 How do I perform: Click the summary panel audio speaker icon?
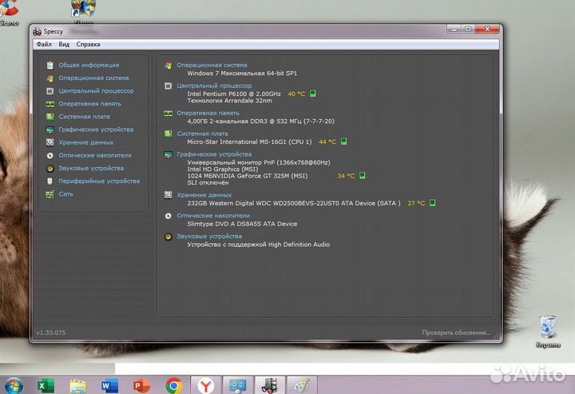pyautogui.click(x=169, y=237)
